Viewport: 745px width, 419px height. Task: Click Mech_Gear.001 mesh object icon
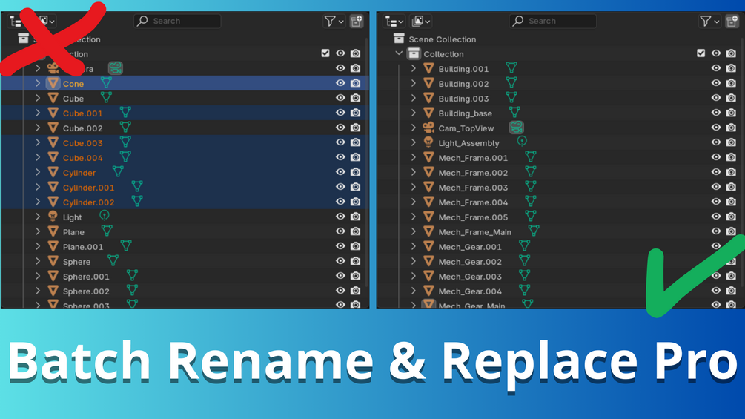coord(428,246)
